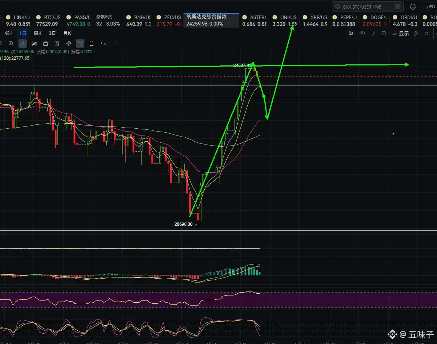The height and width of the screenshot is (344, 437).
Task: Open notifications bell icon
Action: click(413, 6)
